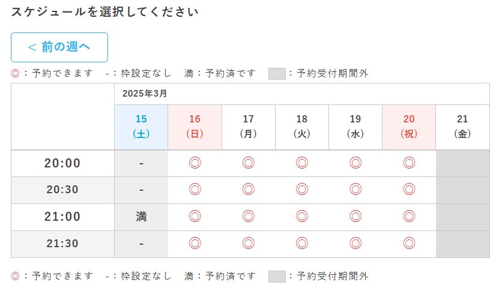The width and height of the screenshot is (502, 294).
Task: Click the Sunday 16 (日) column header
Action: coord(195,127)
